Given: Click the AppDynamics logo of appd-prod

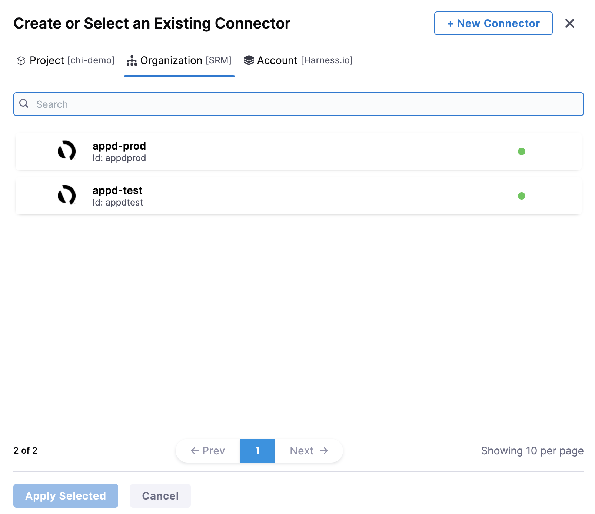Looking at the screenshot, I should [67, 151].
